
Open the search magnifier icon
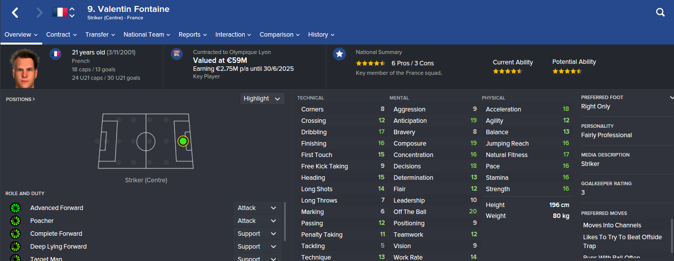660,13
